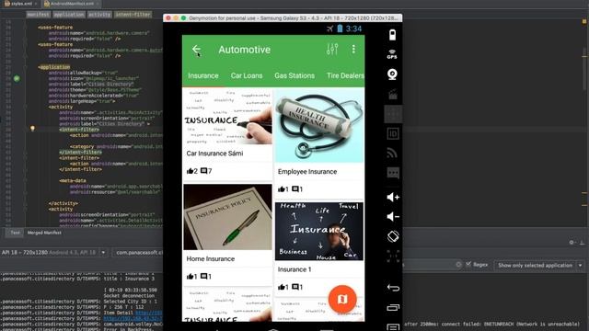Screen dimensions: 589x331
Task: Open the process selector com.panaceasoft dropdown
Action: tap(138, 253)
